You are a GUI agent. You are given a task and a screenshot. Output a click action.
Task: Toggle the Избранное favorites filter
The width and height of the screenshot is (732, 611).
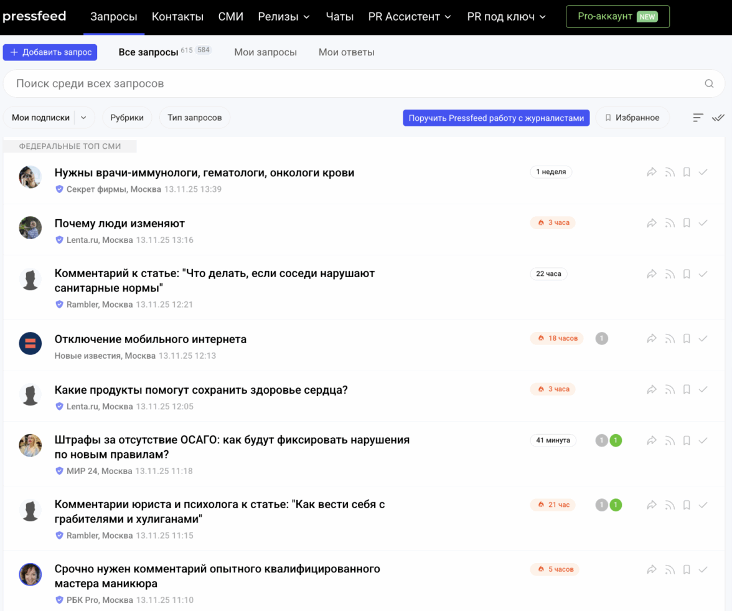point(632,118)
